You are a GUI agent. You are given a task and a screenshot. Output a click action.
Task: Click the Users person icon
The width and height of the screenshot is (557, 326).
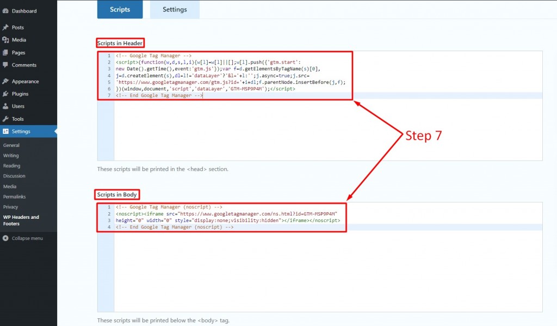tap(5, 106)
